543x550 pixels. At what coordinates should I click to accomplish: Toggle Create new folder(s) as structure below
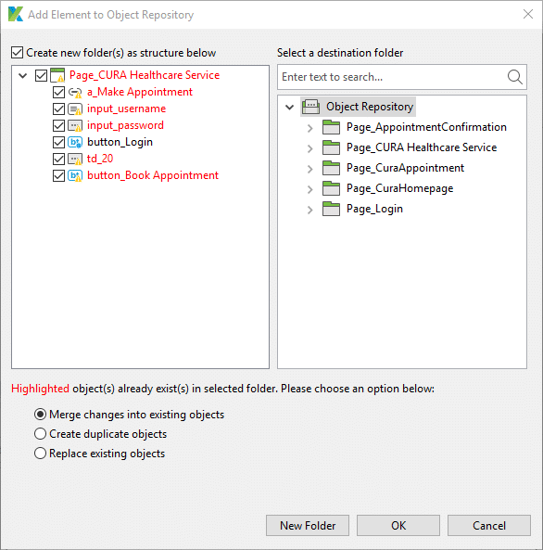18,53
